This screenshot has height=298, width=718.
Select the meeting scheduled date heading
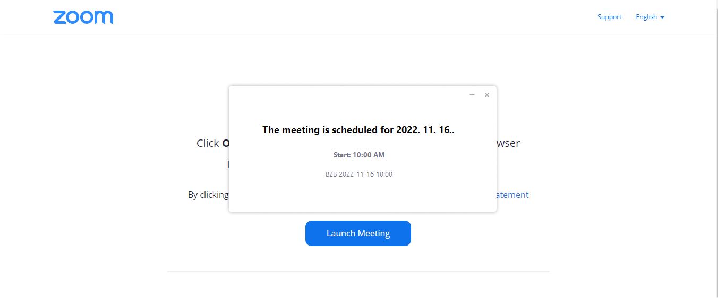(x=358, y=130)
